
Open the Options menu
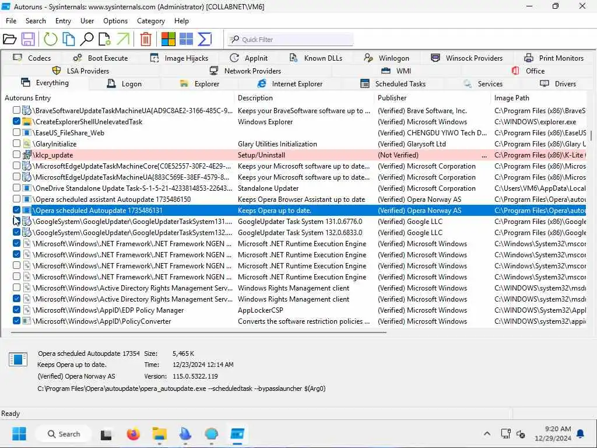115,21
